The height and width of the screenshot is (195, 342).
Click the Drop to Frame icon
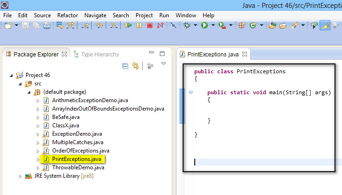(x=70, y=25)
